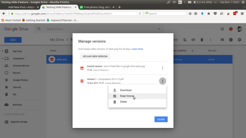Toggle sort direction arrow by Last modified

(x=193, y=50)
